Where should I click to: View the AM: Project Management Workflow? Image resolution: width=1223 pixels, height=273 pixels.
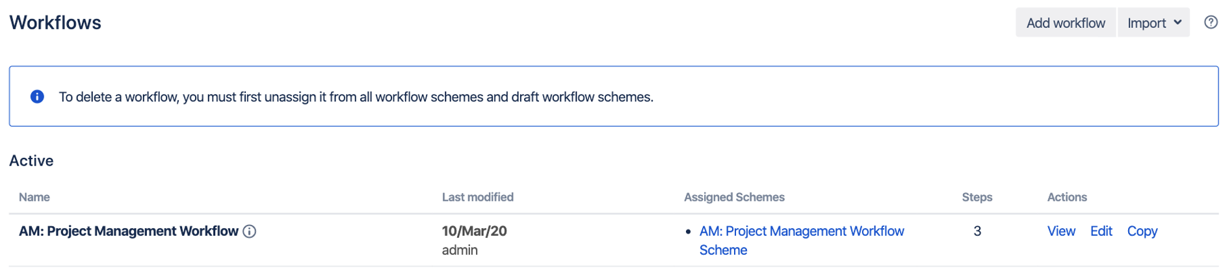tap(1060, 231)
